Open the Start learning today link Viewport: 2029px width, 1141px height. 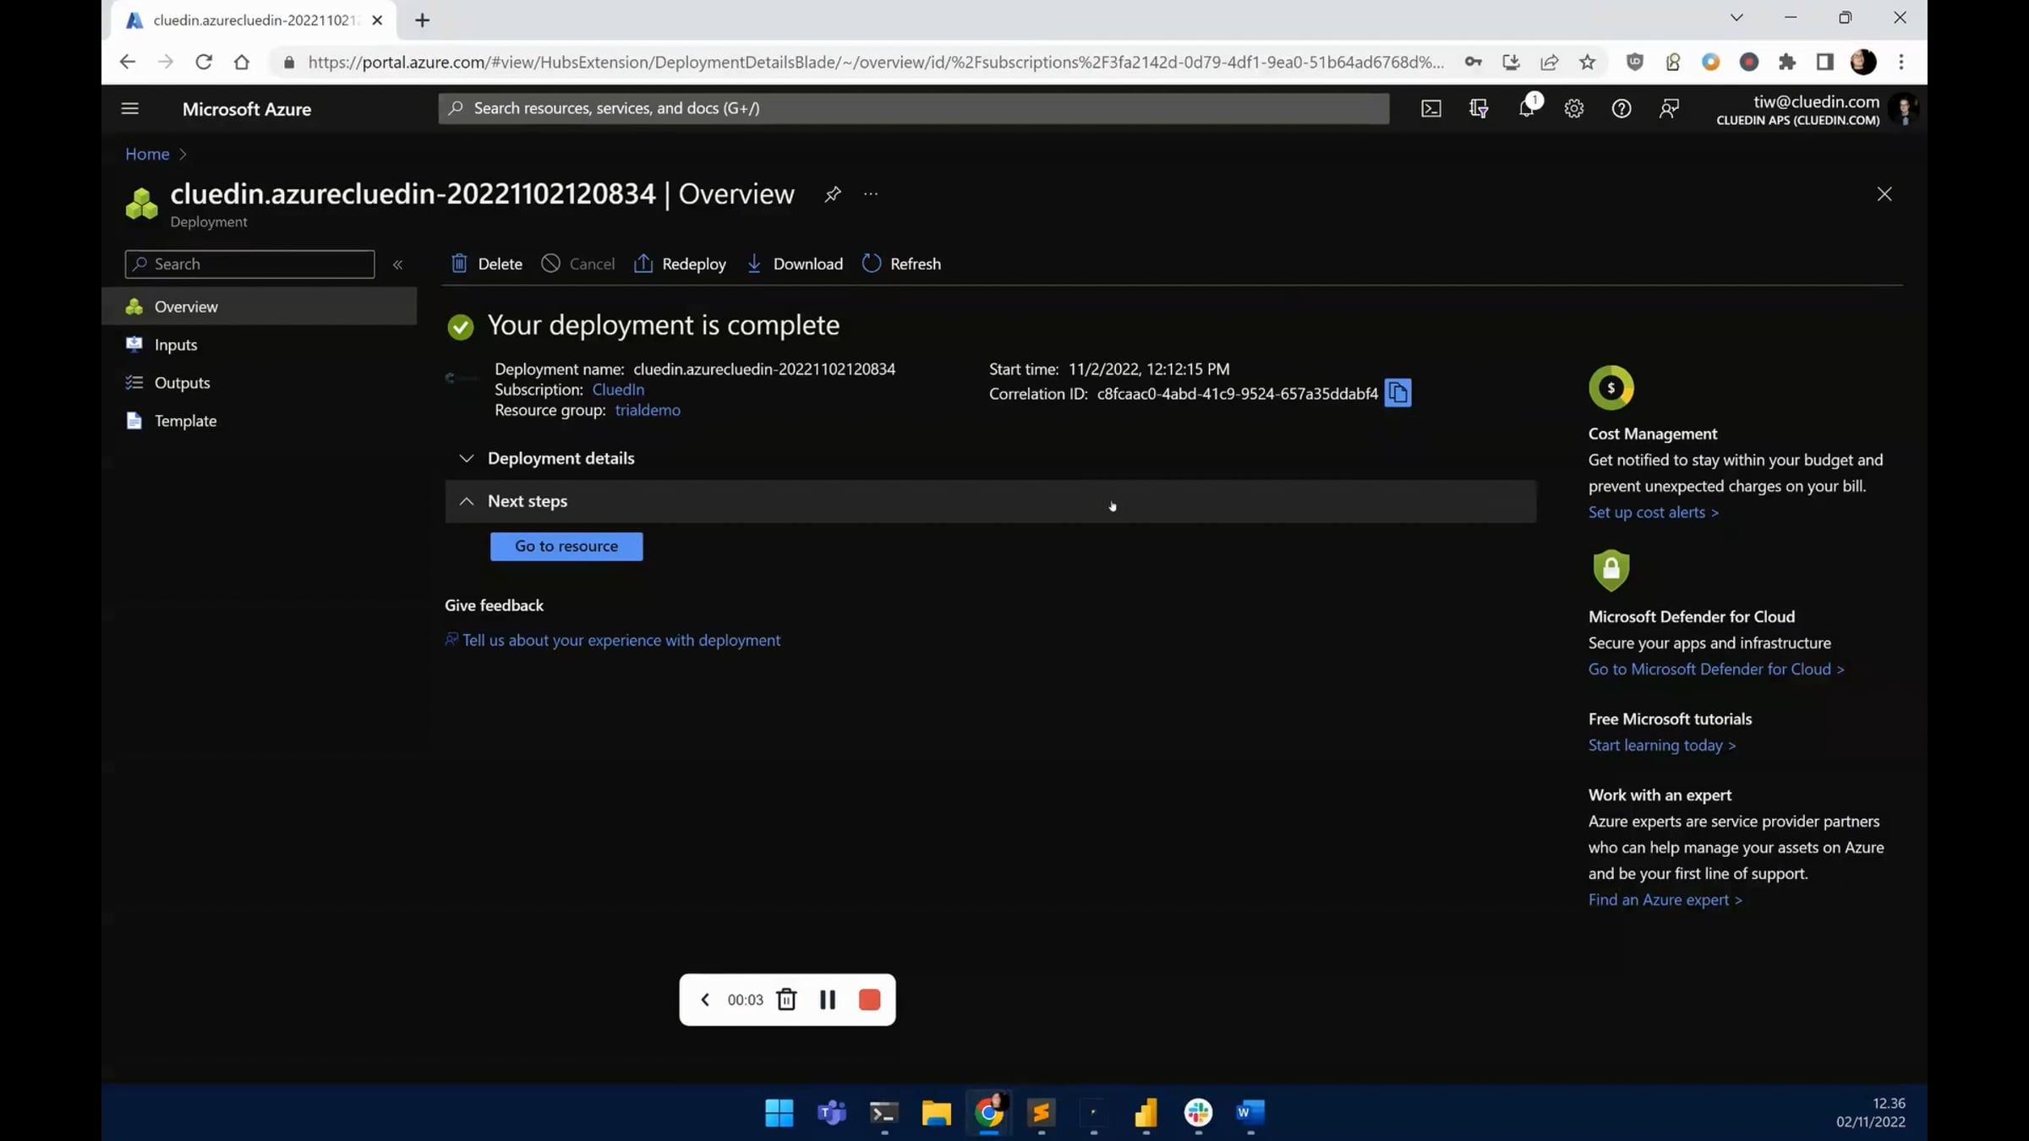[x=1661, y=745]
